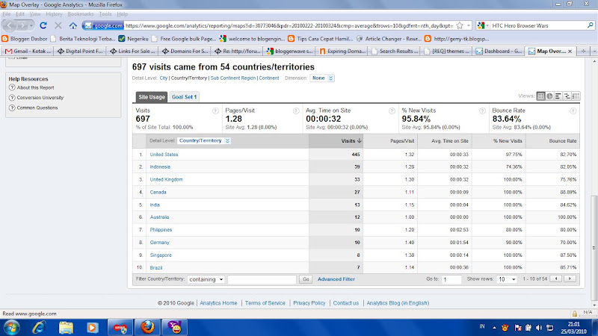Select the bar performance view icon

pos(558,96)
